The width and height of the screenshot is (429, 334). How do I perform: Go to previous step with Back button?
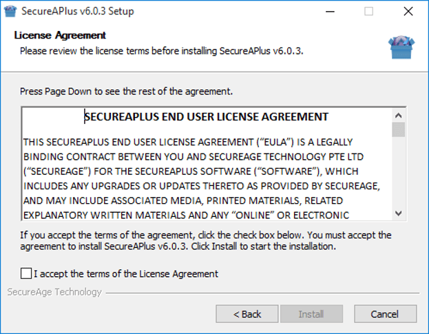247,314
